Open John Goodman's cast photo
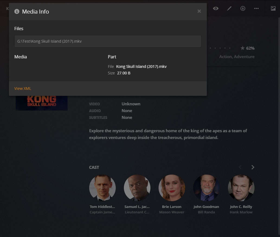Screen dimensions: 280x237 point(206,188)
